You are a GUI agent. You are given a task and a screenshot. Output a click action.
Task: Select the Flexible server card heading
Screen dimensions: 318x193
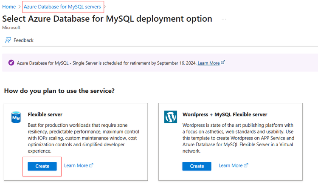tap(45, 114)
